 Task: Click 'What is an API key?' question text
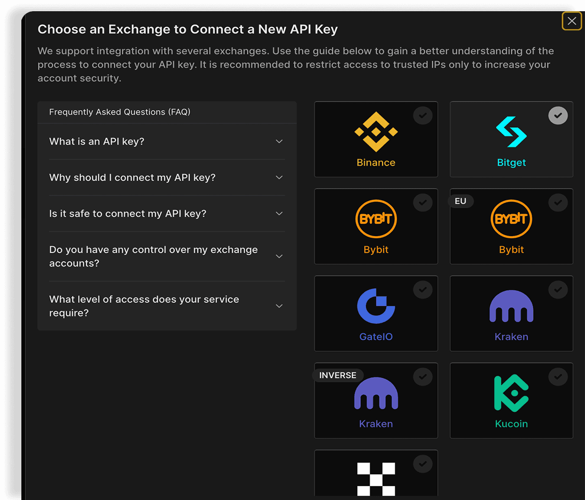97,142
